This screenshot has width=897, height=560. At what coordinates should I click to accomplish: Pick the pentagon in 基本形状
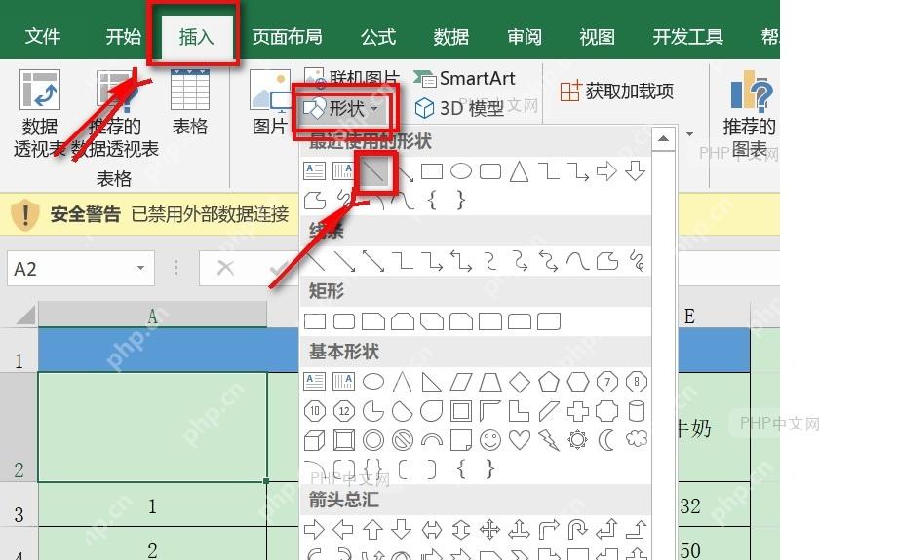tap(549, 381)
